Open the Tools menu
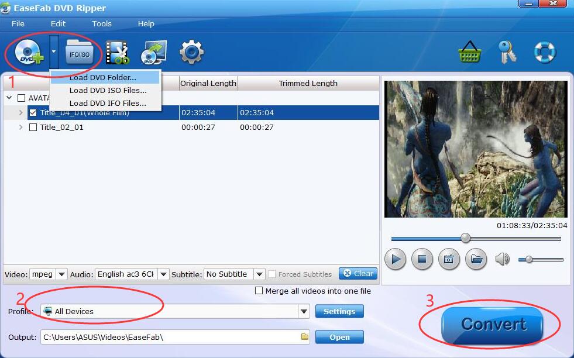Viewport: 574px width, 358px height. point(102,24)
